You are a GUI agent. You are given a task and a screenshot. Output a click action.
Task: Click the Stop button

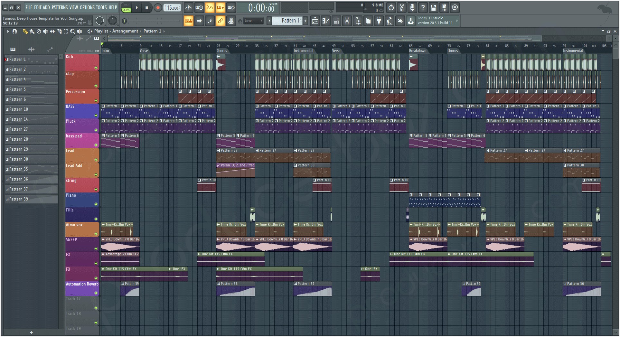point(147,8)
